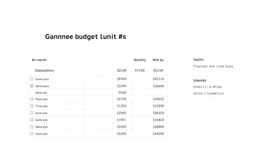Click the Monthly column header
Screen dimensions: 277x158
140,60
